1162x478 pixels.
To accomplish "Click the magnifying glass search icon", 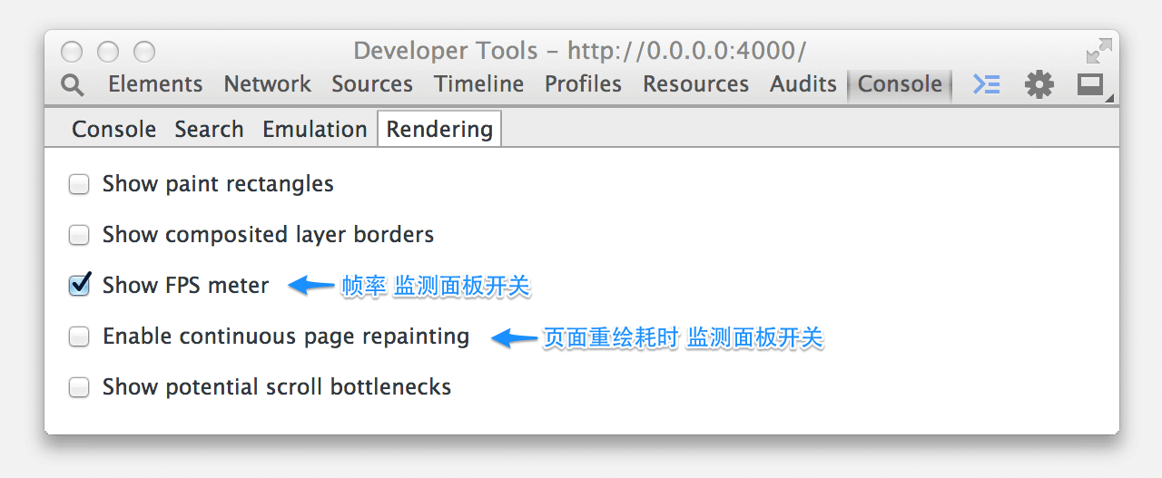I will coord(73,84).
